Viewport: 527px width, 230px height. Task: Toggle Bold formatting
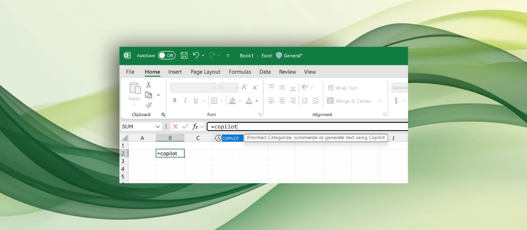pos(175,101)
